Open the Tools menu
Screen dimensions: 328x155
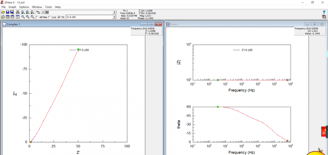pos(48,7)
